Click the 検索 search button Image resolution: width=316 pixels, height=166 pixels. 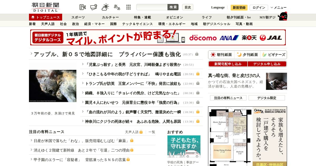[173, 7]
